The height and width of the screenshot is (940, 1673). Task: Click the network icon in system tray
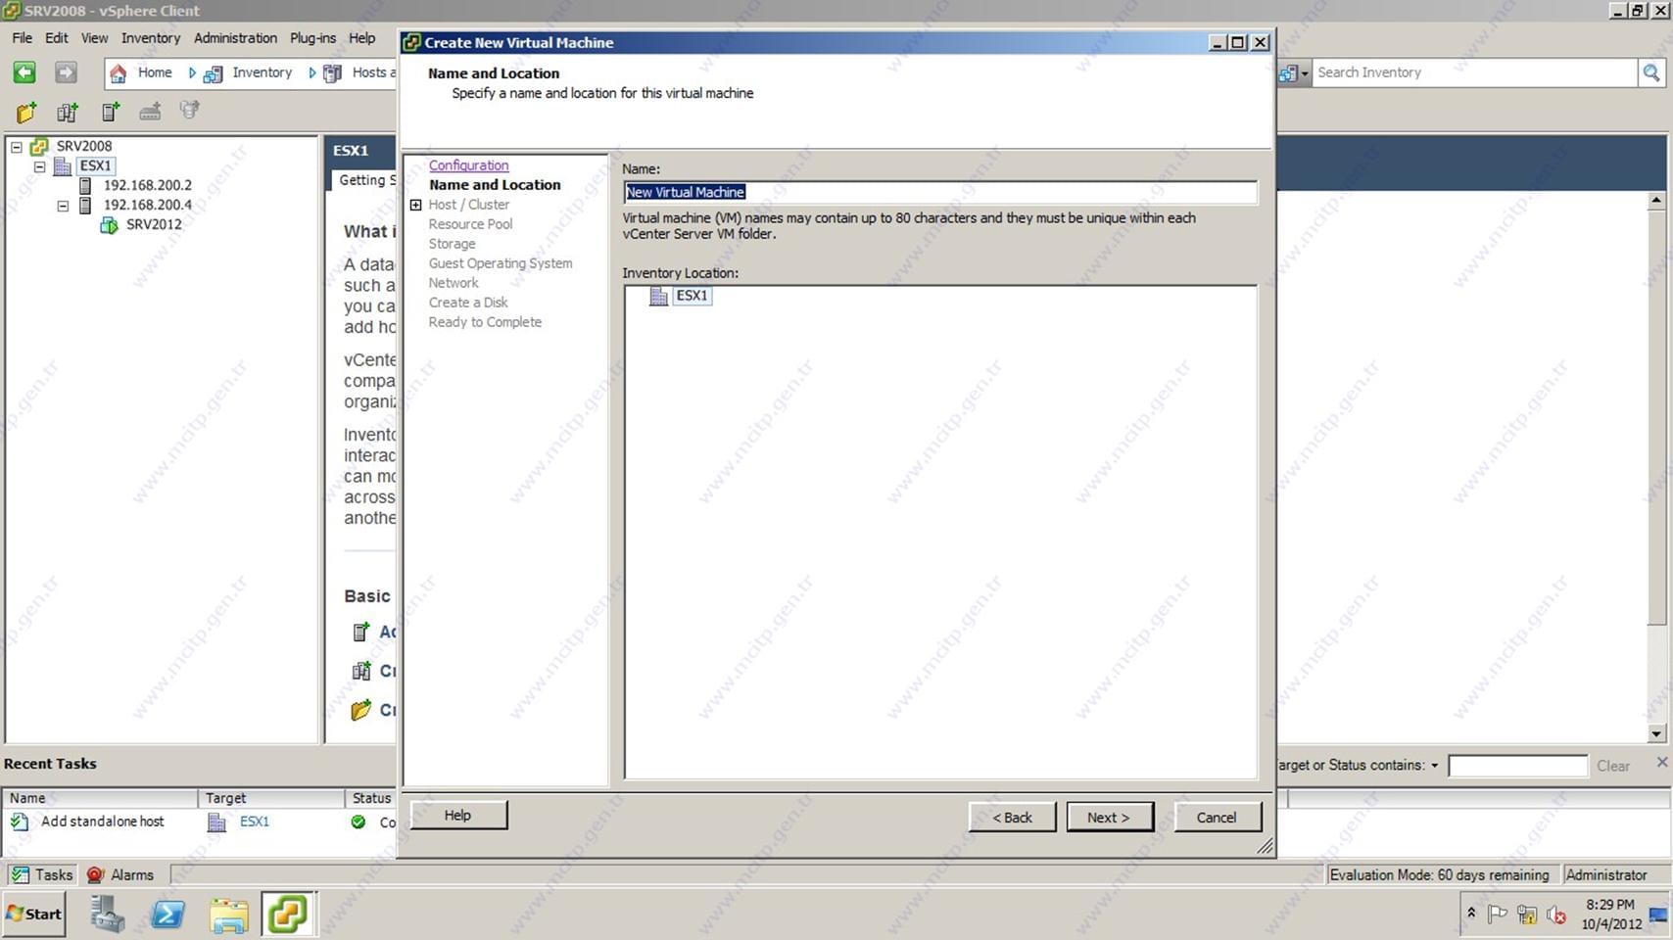click(1527, 916)
